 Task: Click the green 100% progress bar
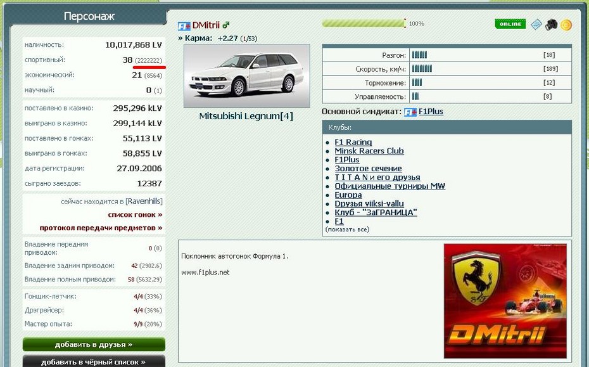364,23
